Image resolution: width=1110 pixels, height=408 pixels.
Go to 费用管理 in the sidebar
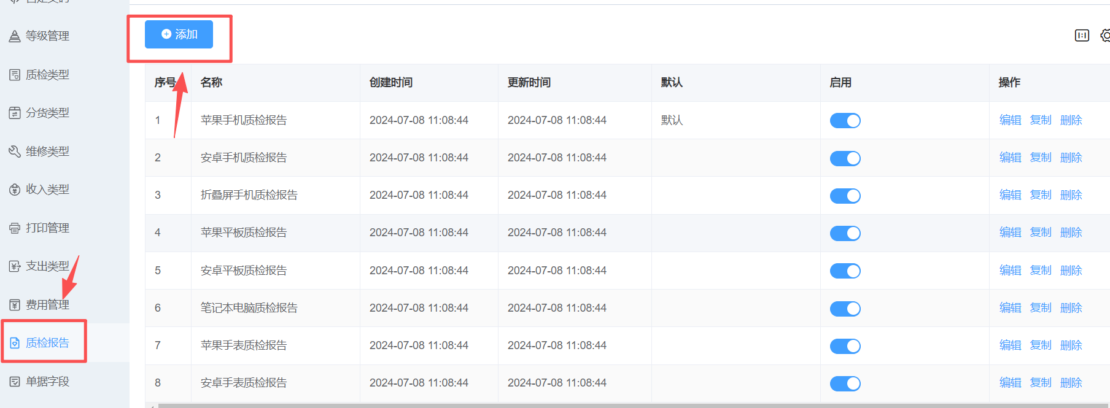47,305
